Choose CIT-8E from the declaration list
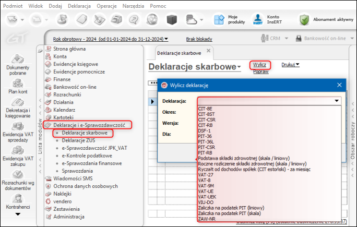Viewport: 357px width, 227px height. (x=205, y=109)
